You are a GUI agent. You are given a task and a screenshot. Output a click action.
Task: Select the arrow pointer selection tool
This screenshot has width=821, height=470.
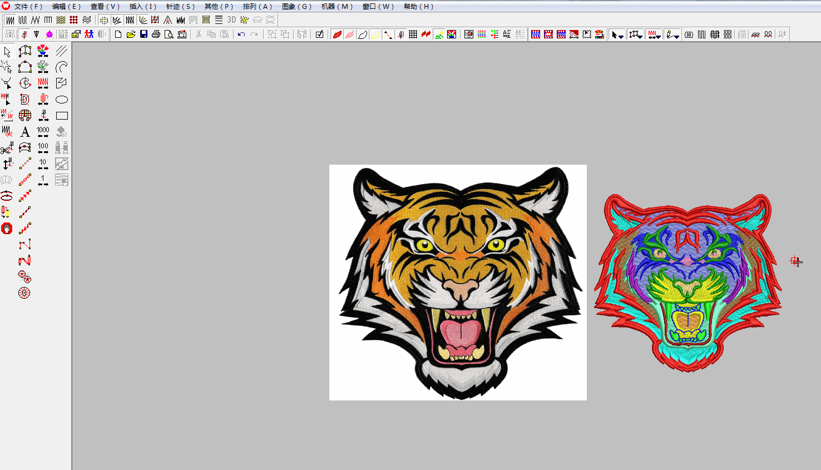7,52
